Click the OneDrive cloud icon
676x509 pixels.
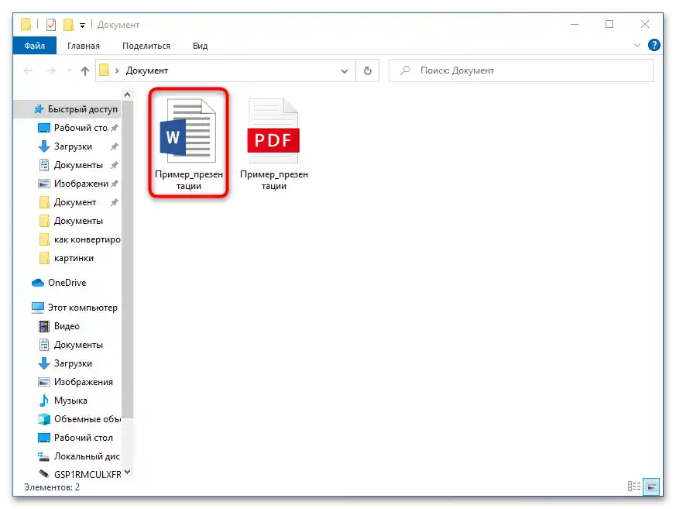[x=38, y=283]
